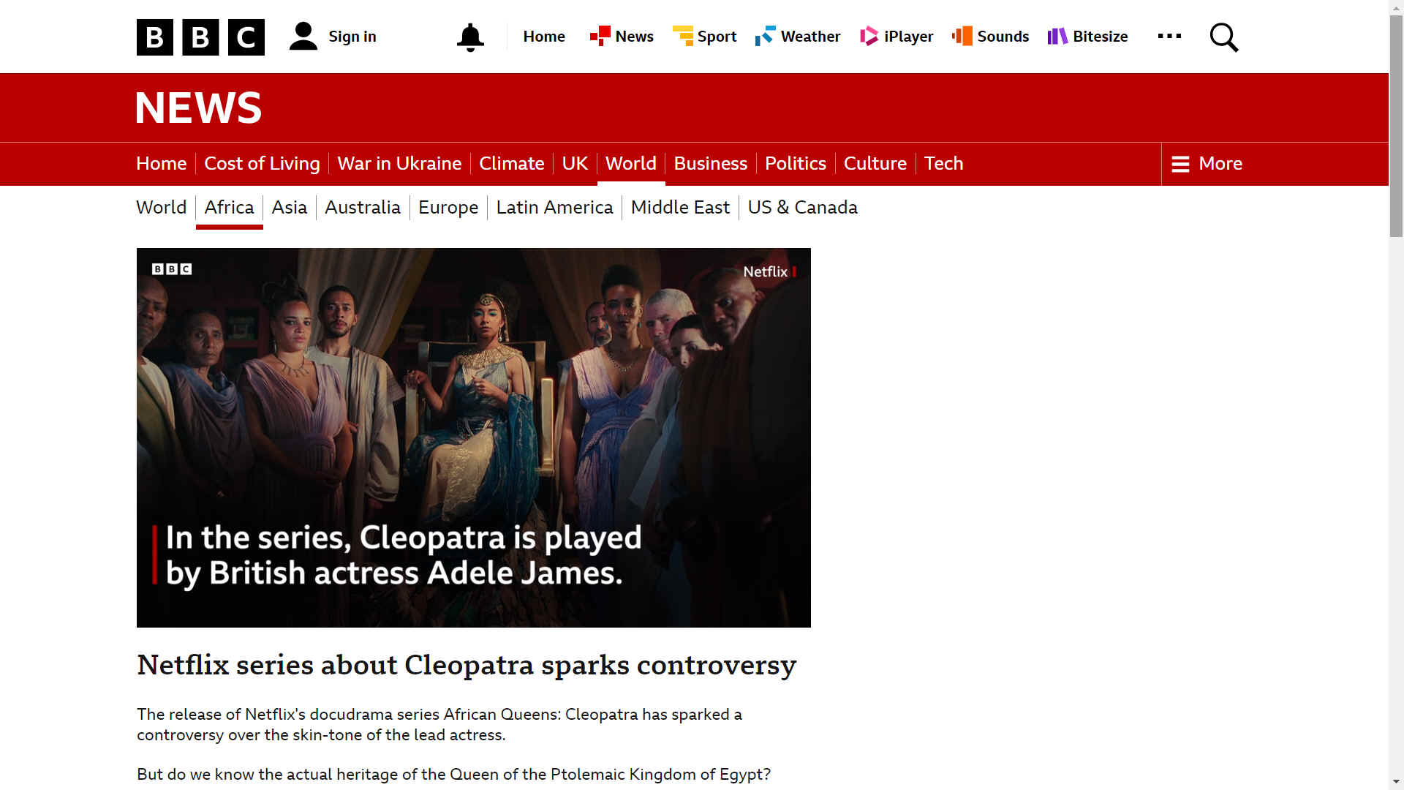
Task: Play the Cleopatra video thumbnail
Action: [x=474, y=437]
